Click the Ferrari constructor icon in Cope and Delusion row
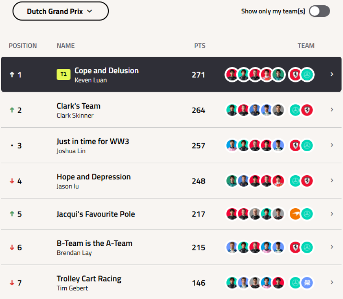This screenshot has height=299, width=343. pyautogui.click(x=295, y=74)
